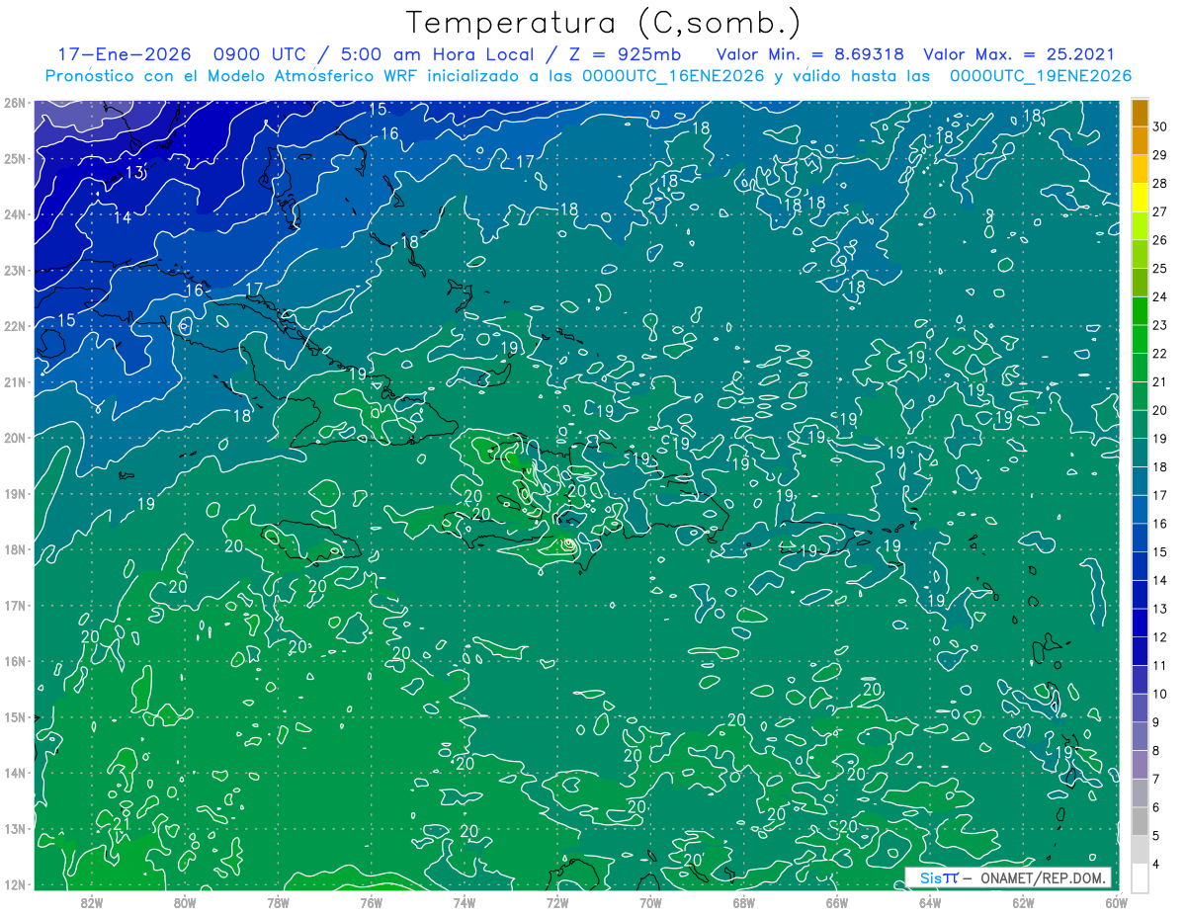
Task: Click the "72W" longitude axis label
Action: (556, 902)
